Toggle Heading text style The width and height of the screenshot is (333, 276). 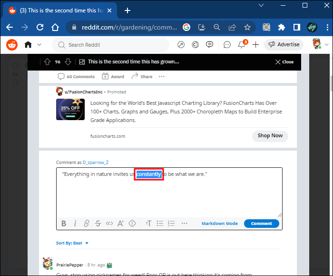148,224
